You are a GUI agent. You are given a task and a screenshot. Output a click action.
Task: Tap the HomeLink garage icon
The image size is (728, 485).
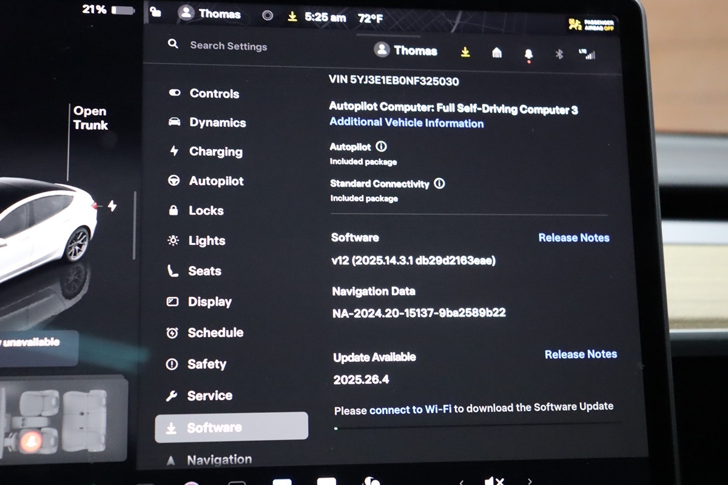[x=497, y=53]
